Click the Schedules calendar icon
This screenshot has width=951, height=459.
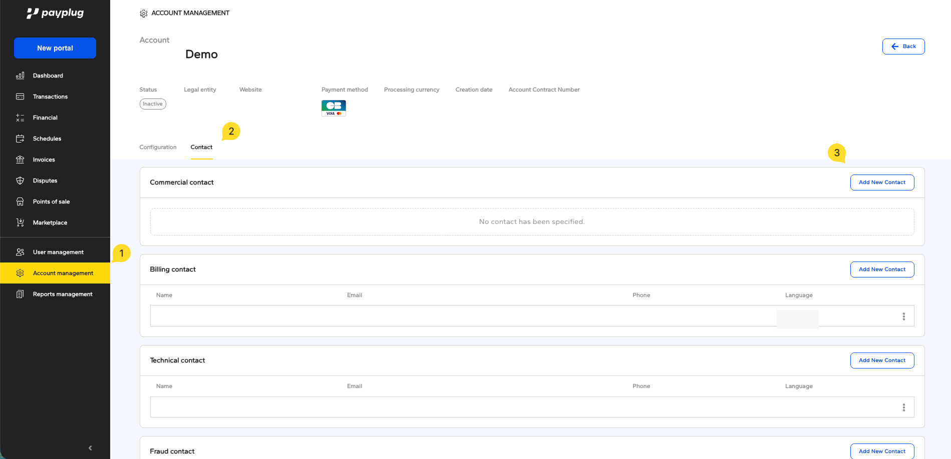20,138
